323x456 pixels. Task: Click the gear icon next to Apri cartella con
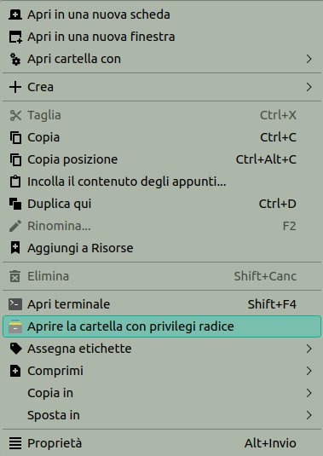[x=15, y=59]
